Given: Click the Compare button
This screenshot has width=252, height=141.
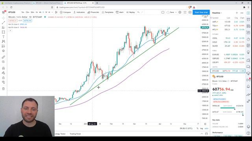Looking at the screenshot, I should click(x=65, y=12).
